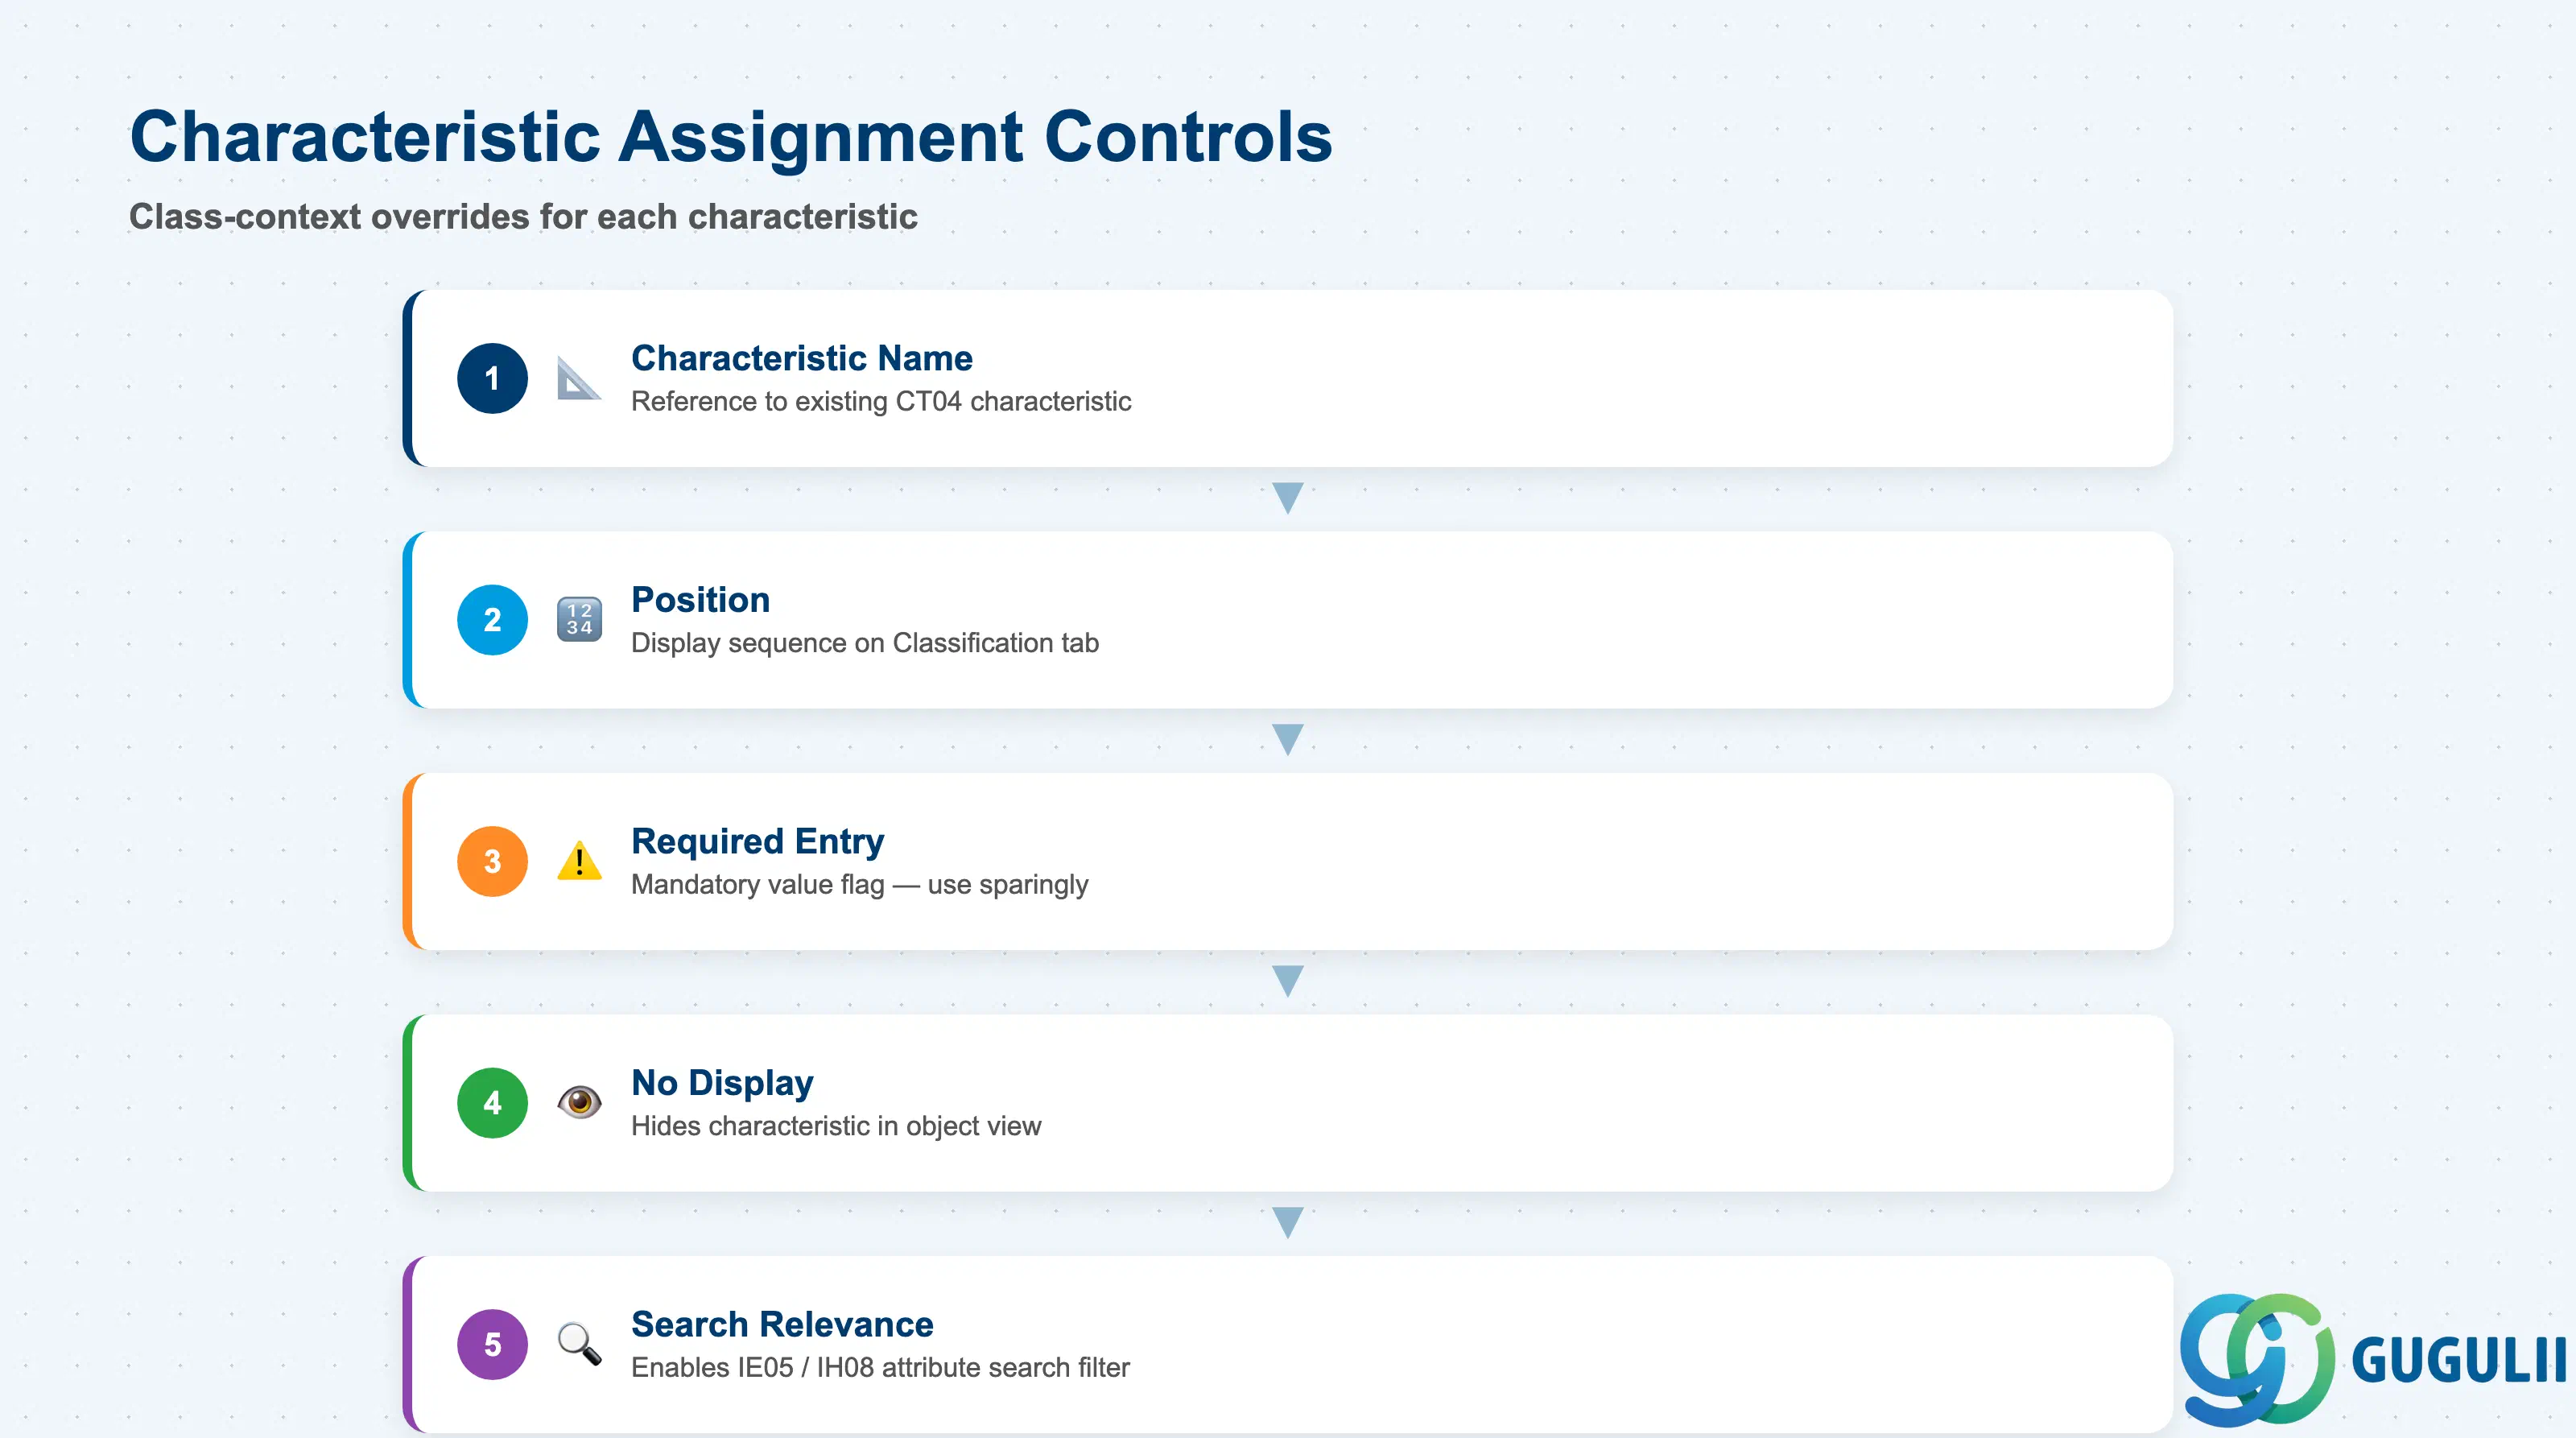Click the GUGULII logo
The width and height of the screenshot is (2576, 1438).
pyautogui.click(x=2372, y=1359)
